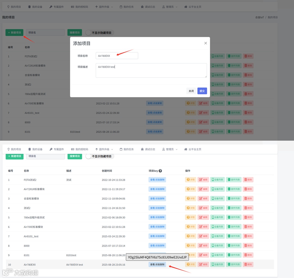Click creation time 2025-08-28 23:05:16

coord(114,265)
